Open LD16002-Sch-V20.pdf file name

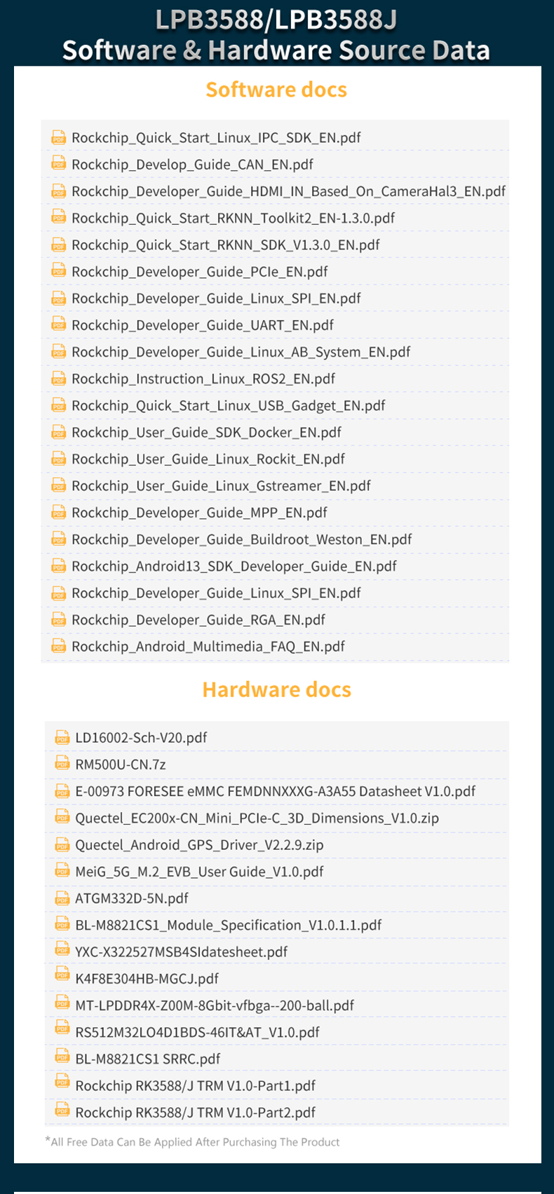pyautogui.click(x=141, y=738)
